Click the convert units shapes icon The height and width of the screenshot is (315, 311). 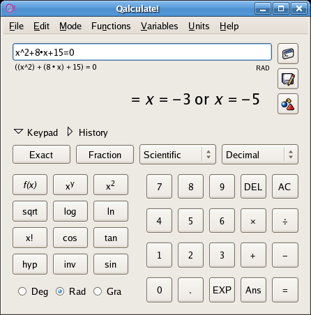pyautogui.click(x=288, y=104)
